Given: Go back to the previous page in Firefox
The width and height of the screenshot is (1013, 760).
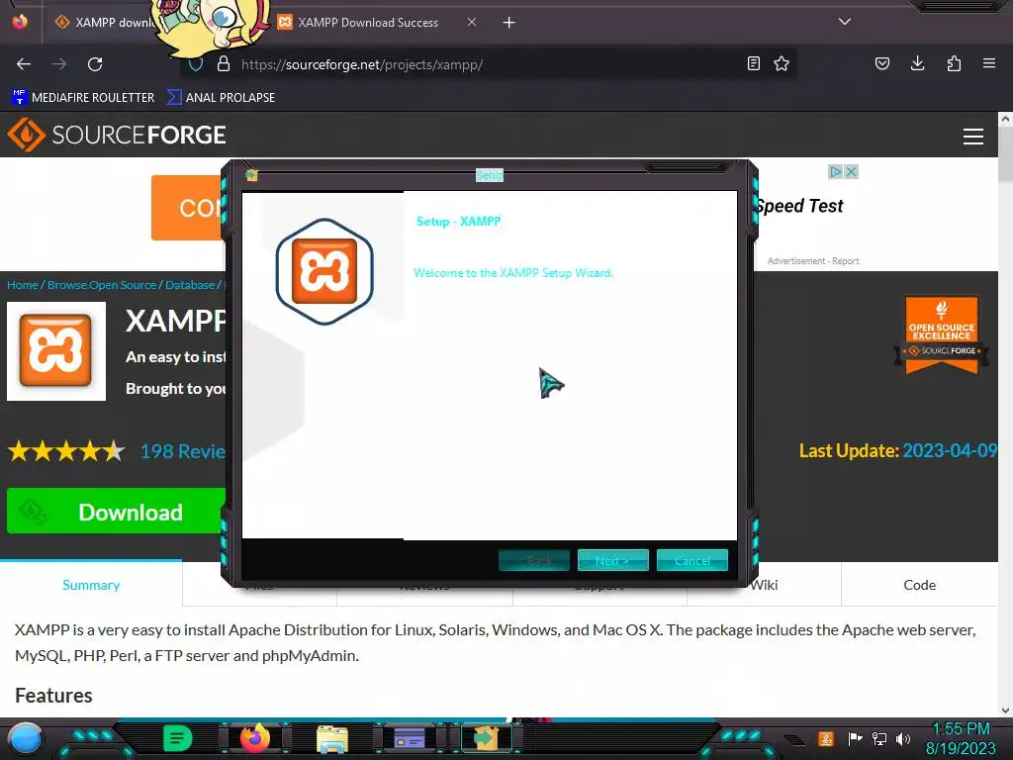Looking at the screenshot, I should tap(24, 64).
